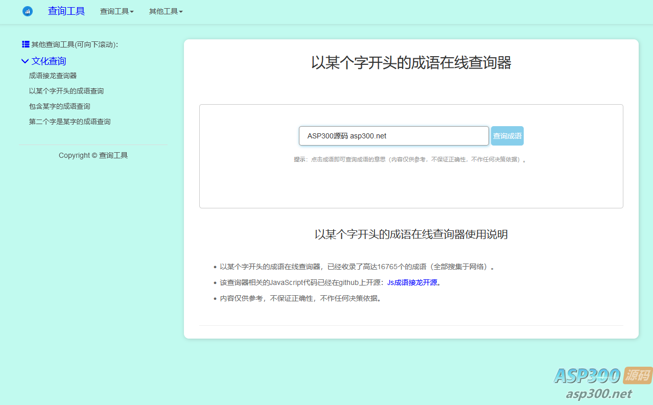Expand the 其他工具 dropdown menu

(166, 11)
